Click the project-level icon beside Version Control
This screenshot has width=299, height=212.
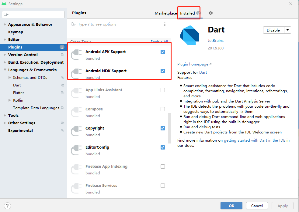point(62,55)
